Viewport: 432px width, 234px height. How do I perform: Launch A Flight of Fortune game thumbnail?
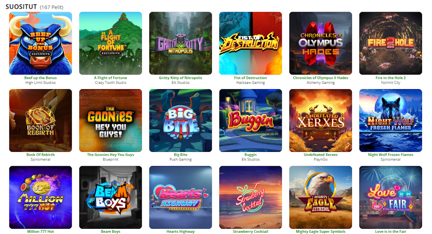[x=111, y=43]
